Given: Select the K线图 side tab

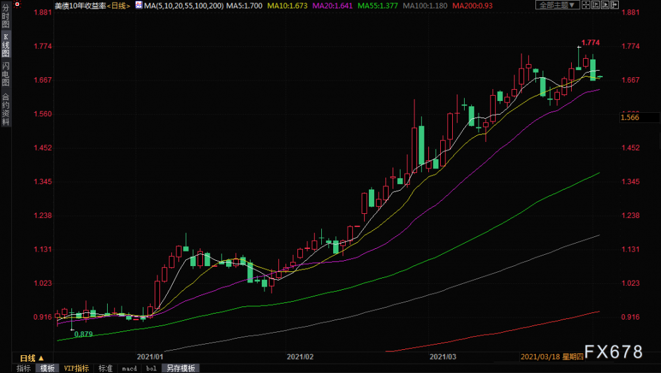Looking at the screenshot, I should (5, 45).
